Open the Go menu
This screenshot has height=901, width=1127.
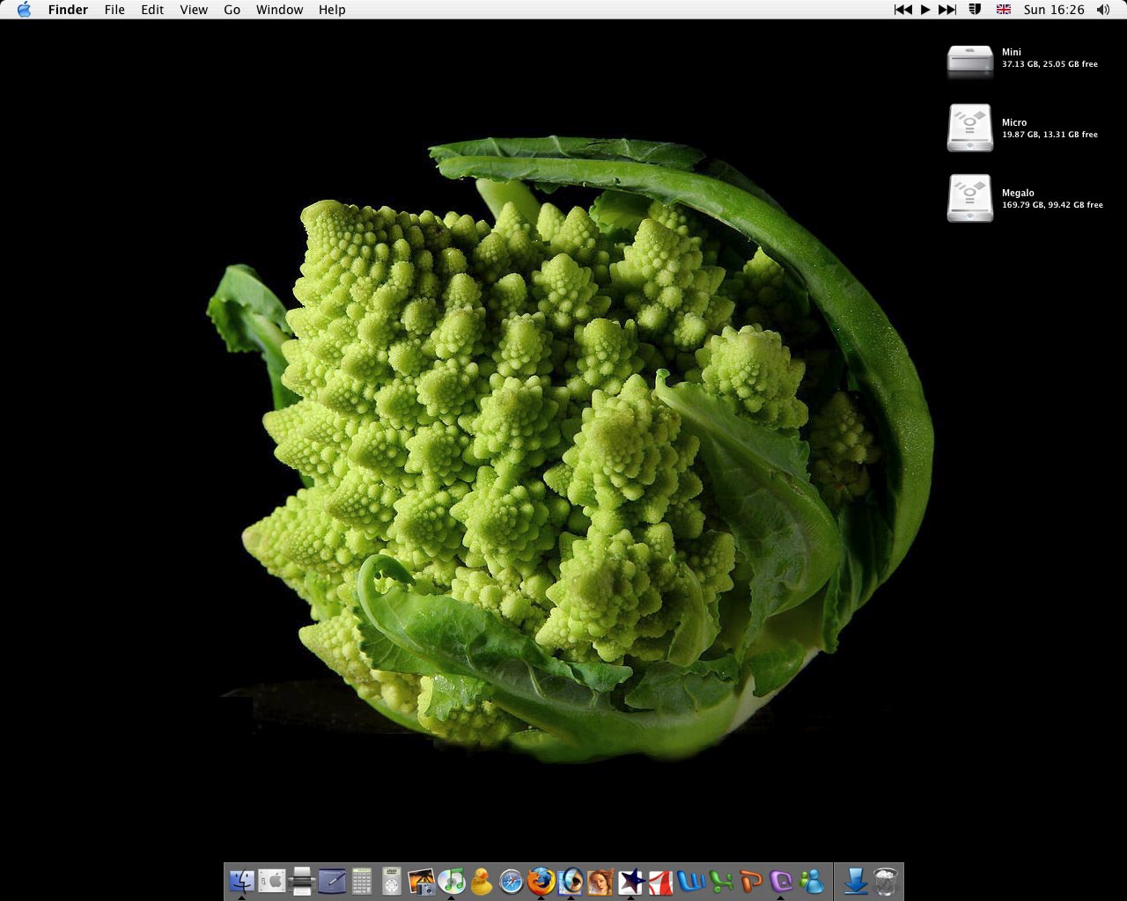point(232,10)
